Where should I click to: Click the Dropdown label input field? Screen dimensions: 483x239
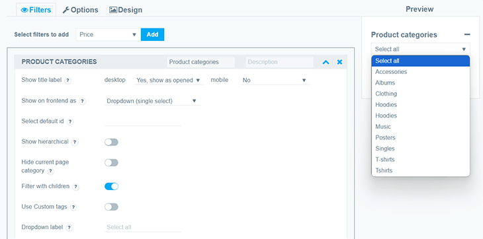(143, 227)
